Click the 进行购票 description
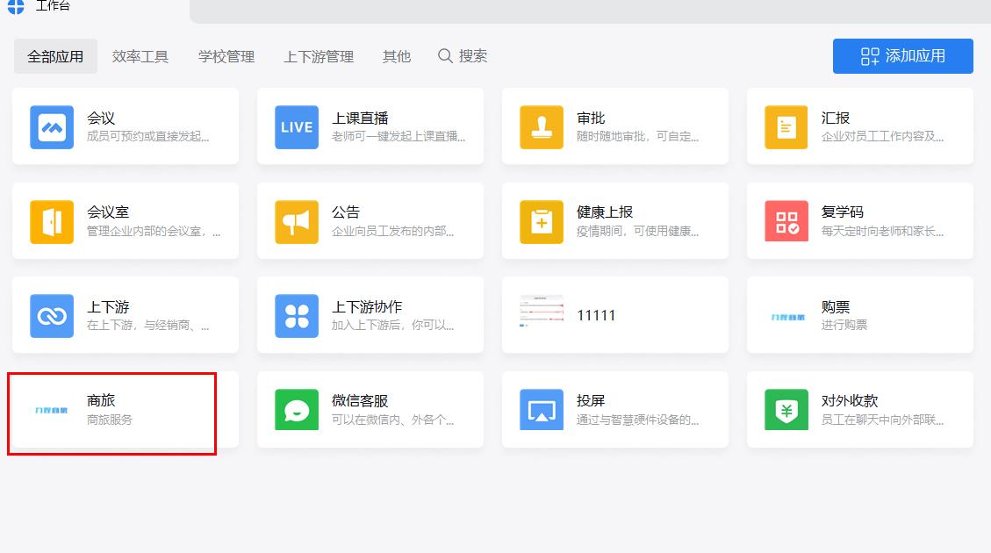This screenshot has width=991, height=553. pos(844,325)
